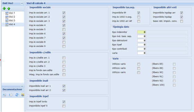Check the second Utilizzo vario checkbox

pos(139,68)
